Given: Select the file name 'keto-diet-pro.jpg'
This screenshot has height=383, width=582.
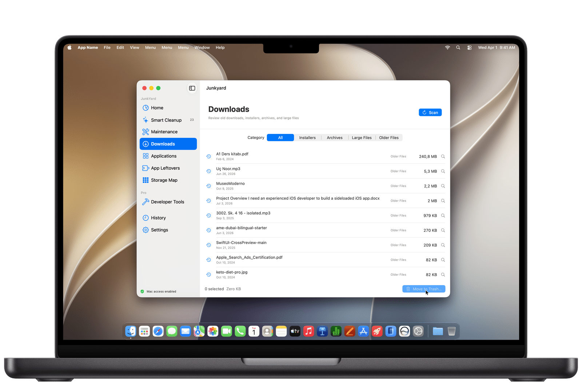Looking at the screenshot, I should pyautogui.click(x=232, y=272).
